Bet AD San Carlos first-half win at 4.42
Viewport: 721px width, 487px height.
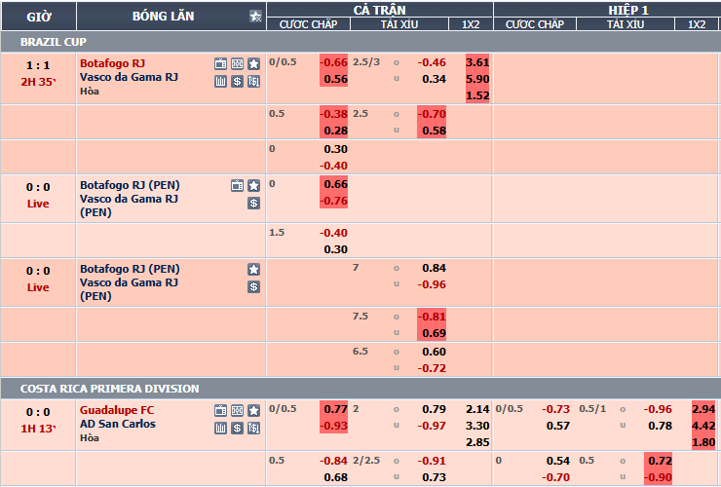[703, 426]
